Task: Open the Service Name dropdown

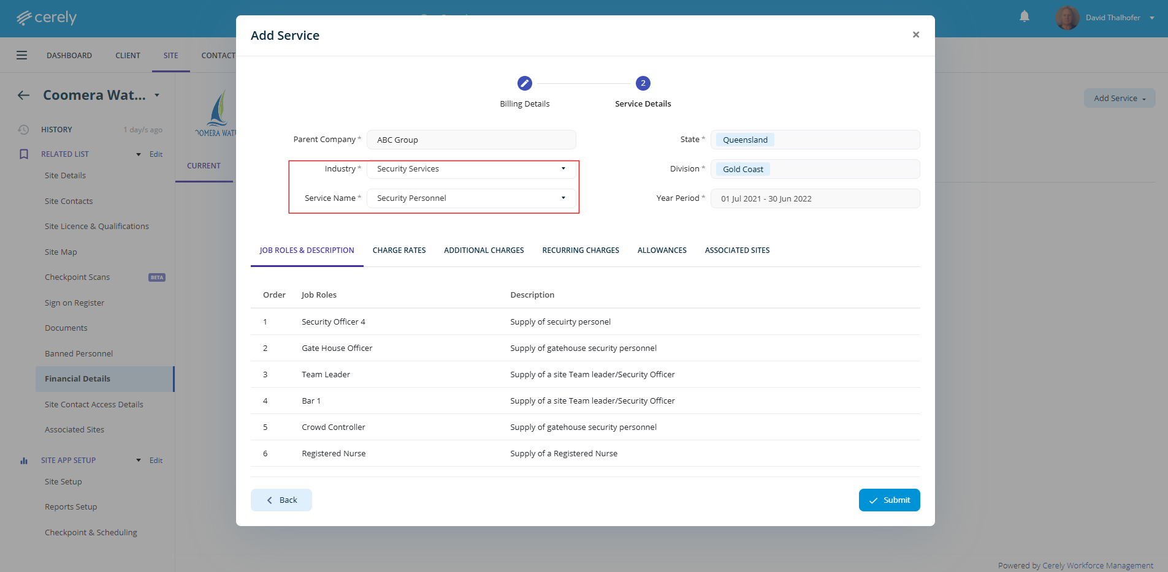Action: [x=471, y=198]
